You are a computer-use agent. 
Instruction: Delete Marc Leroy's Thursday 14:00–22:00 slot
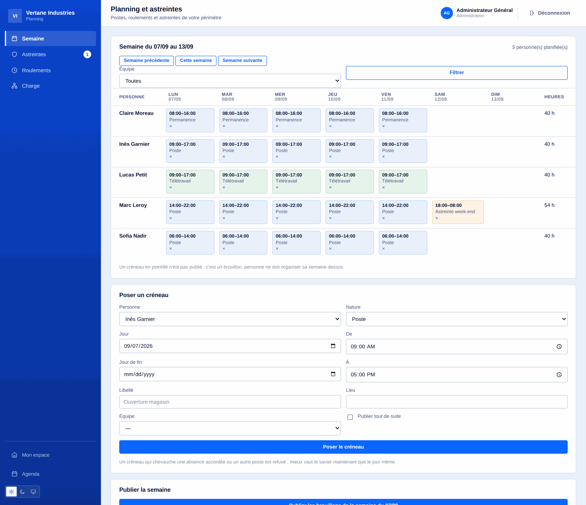tap(330, 218)
